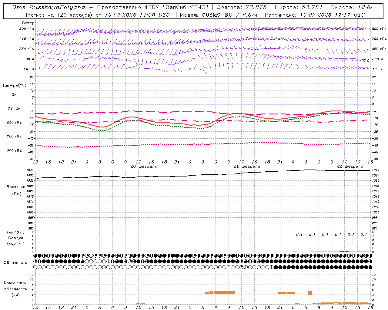The width and height of the screenshot is (388, 310).
Task: Click the Td 2м dew point legend entry
Action: click(x=14, y=108)
